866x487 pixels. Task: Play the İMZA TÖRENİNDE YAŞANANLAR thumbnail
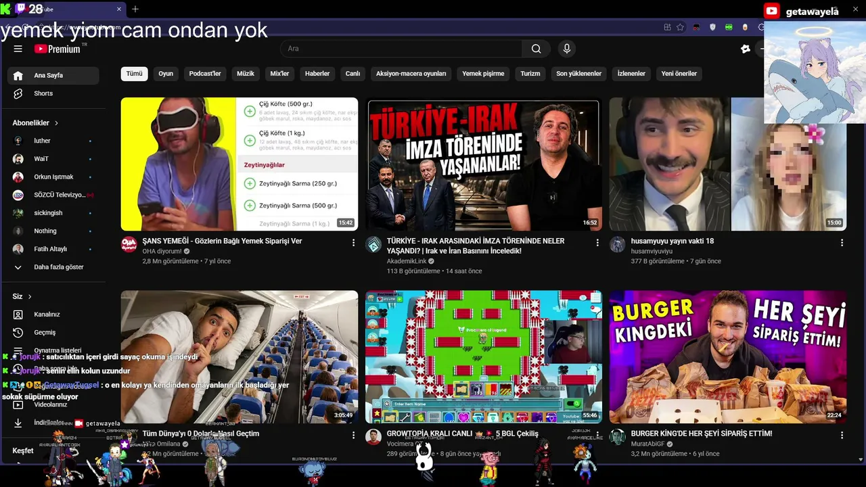coord(484,164)
